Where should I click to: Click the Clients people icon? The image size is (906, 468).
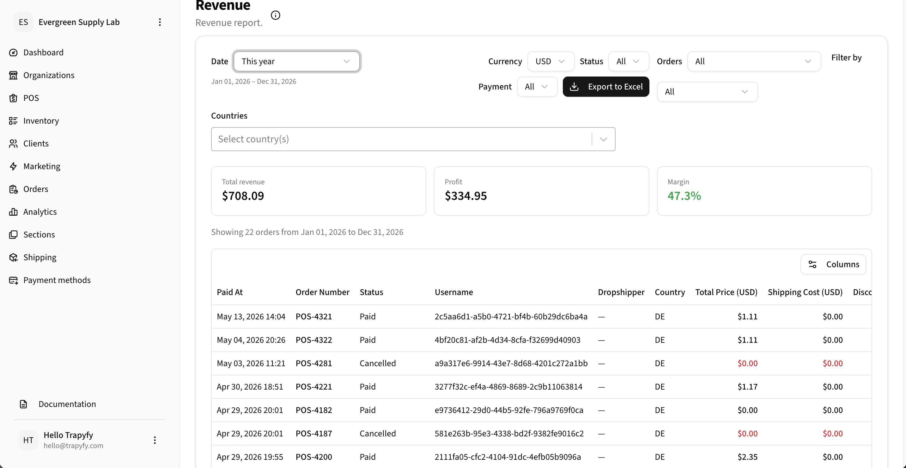[13, 144]
